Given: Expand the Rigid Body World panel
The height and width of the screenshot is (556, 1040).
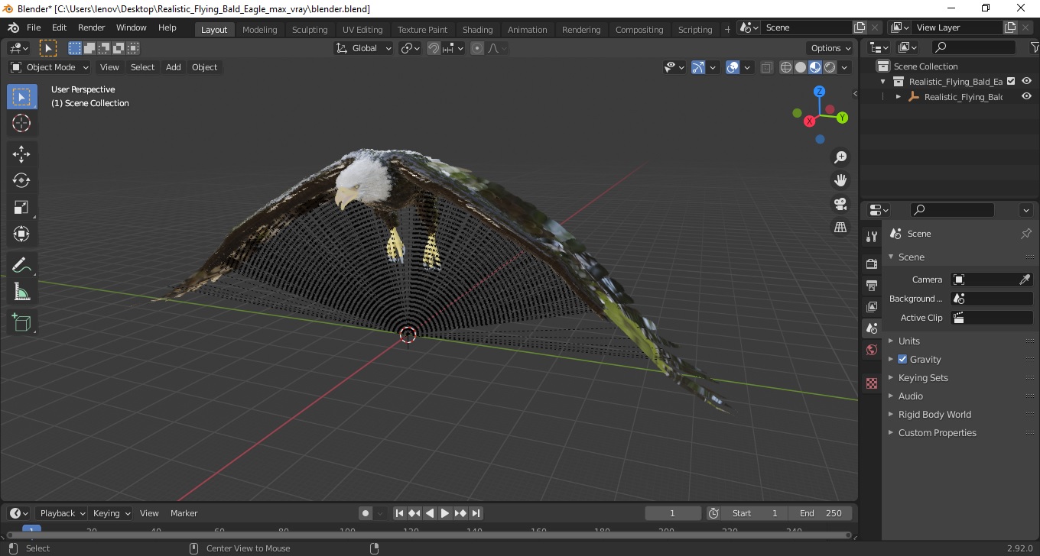Looking at the screenshot, I should pos(934,414).
